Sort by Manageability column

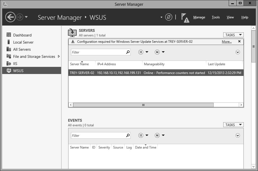pyautogui.click(x=154, y=64)
